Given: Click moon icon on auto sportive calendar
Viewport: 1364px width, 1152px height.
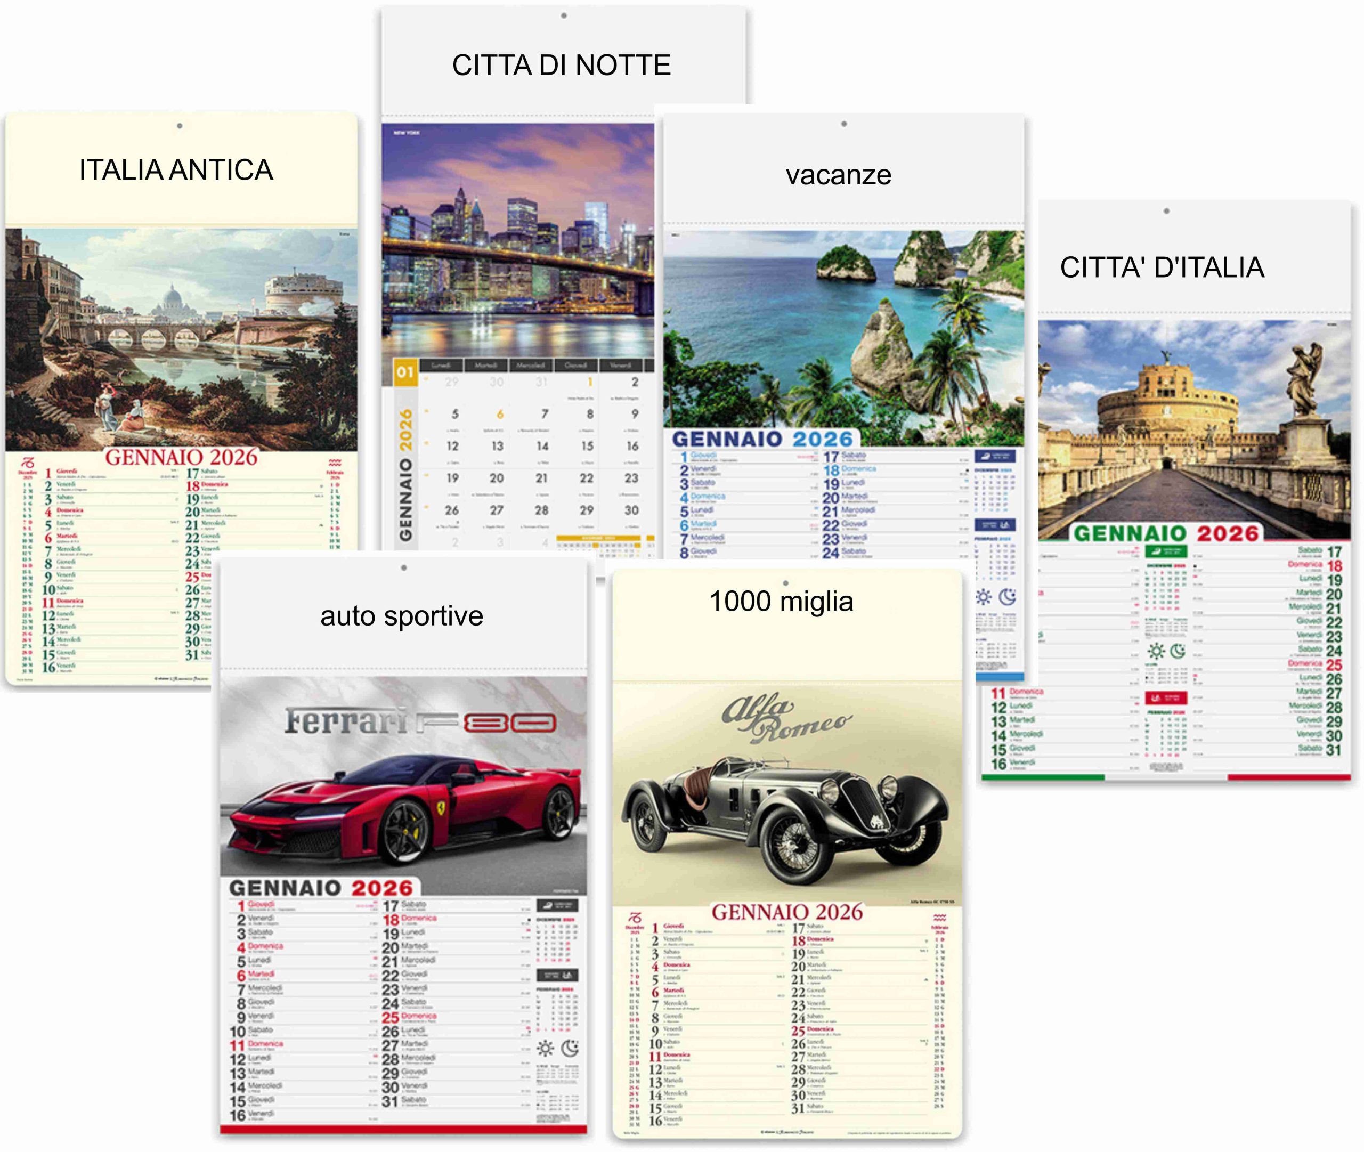Looking at the screenshot, I should (x=570, y=1048).
